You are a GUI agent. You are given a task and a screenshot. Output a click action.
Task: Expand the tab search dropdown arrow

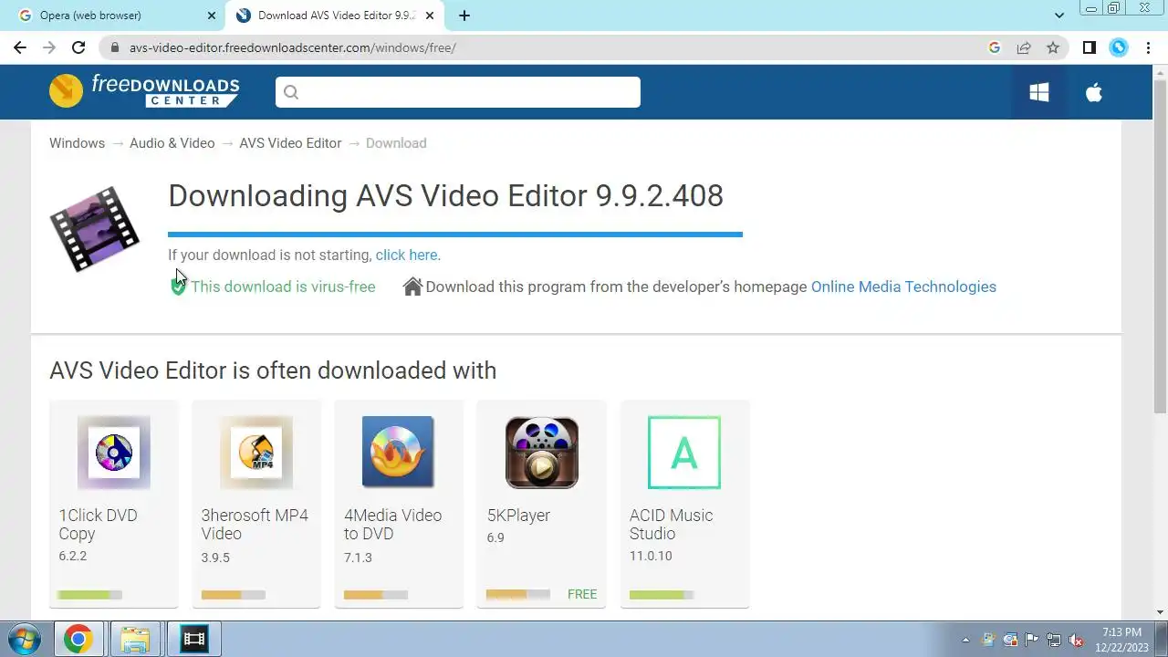[1059, 16]
